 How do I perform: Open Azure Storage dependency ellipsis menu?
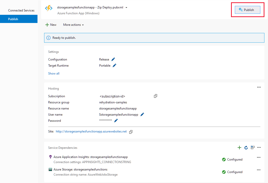259,170
